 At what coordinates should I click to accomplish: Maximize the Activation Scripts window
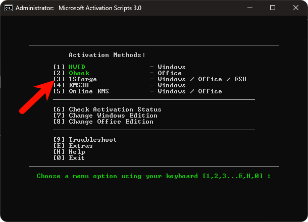pos(273,8)
